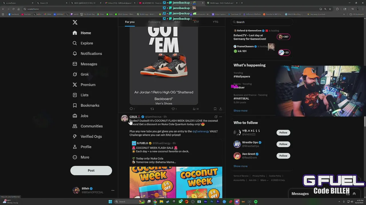The width and height of the screenshot is (366, 205).
Task: Follow Xen Grxnt
Action: coord(283,156)
